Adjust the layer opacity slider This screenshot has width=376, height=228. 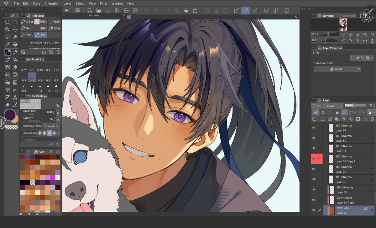tap(355, 106)
